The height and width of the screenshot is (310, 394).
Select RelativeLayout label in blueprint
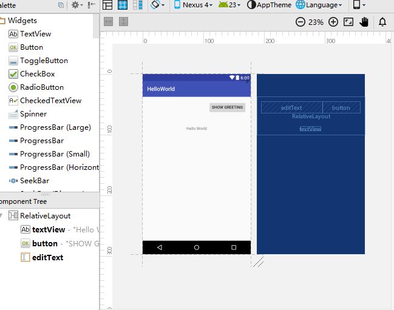point(311,116)
